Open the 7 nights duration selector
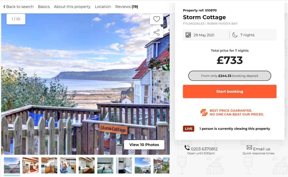The height and width of the screenshot is (177, 288). pos(253,35)
